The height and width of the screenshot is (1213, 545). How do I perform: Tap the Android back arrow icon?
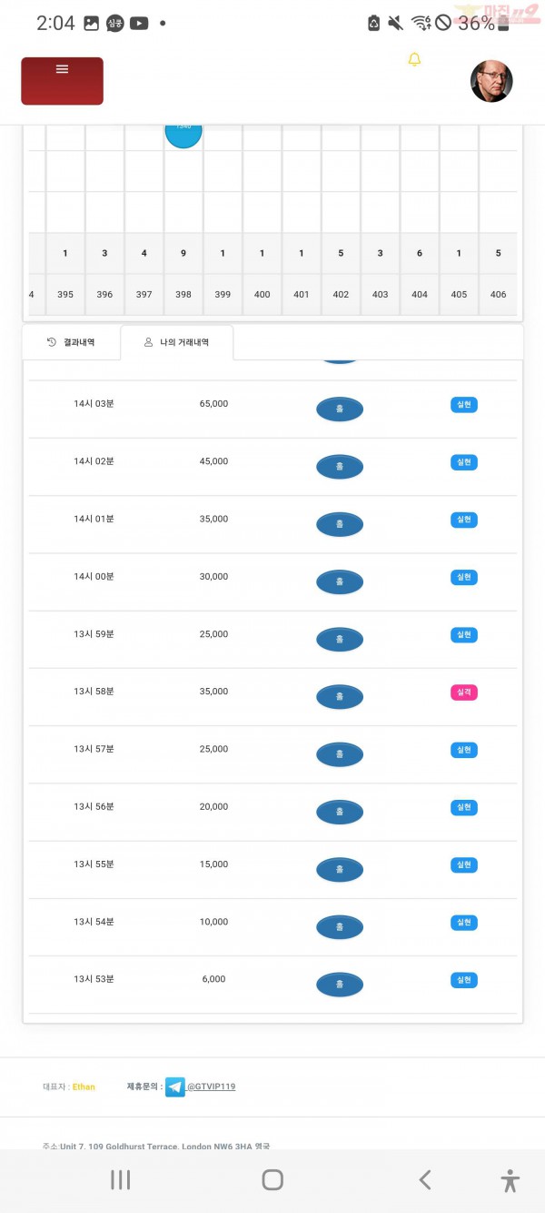tap(424, 1180)
